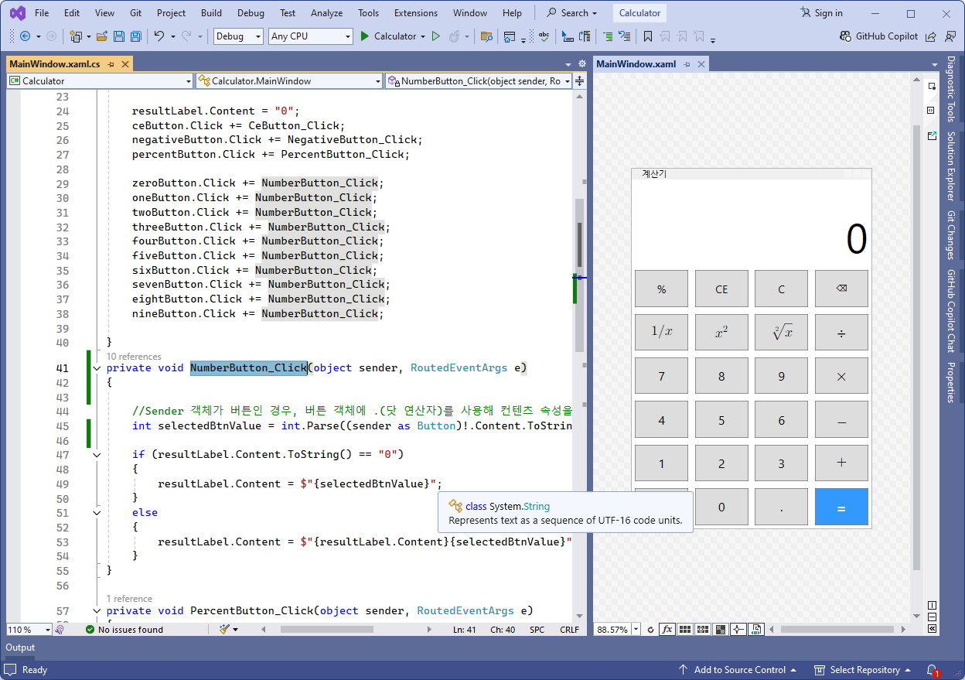Toggle snap to gridlines in designer

(x=703, y=630)
